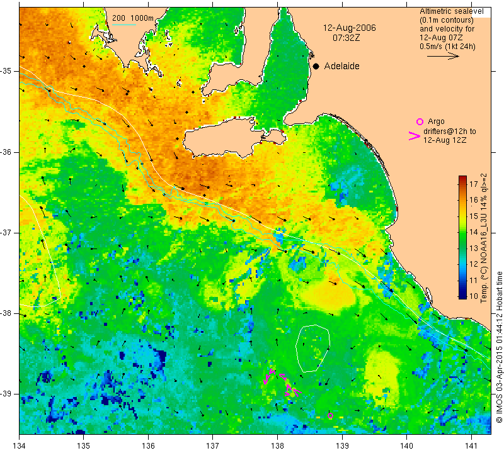This screenshot has width=504, height=453.
Task: Click the '12-Aug 12Z' drifter legend text
Action: pyautogui.click(x=445, y=140)
